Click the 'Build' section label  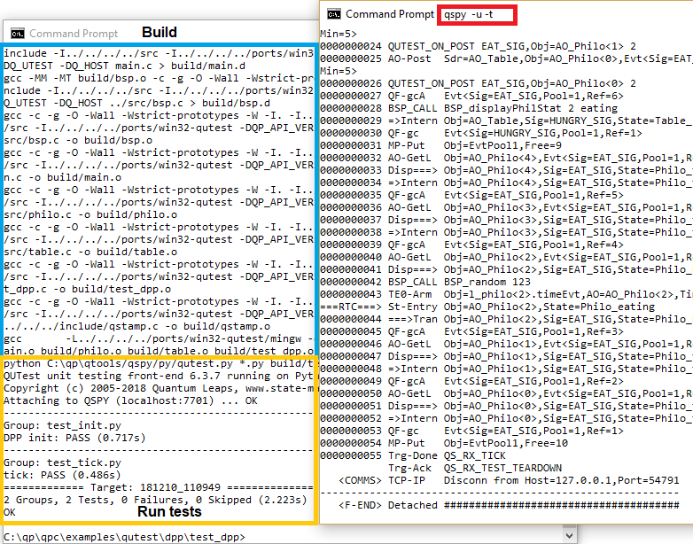tap(160, 33)
